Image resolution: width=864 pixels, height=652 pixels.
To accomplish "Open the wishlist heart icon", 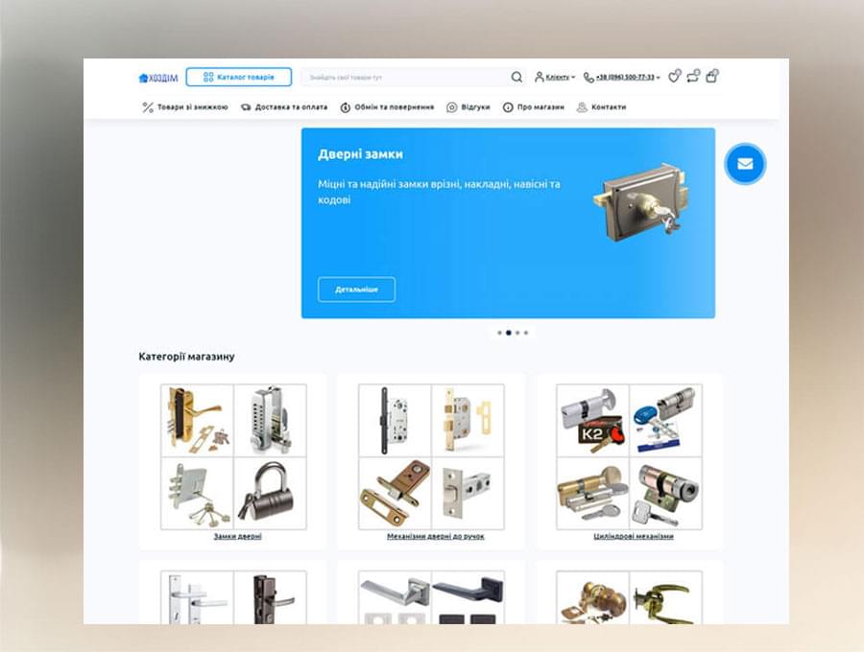I will click(x=674, y=77).
